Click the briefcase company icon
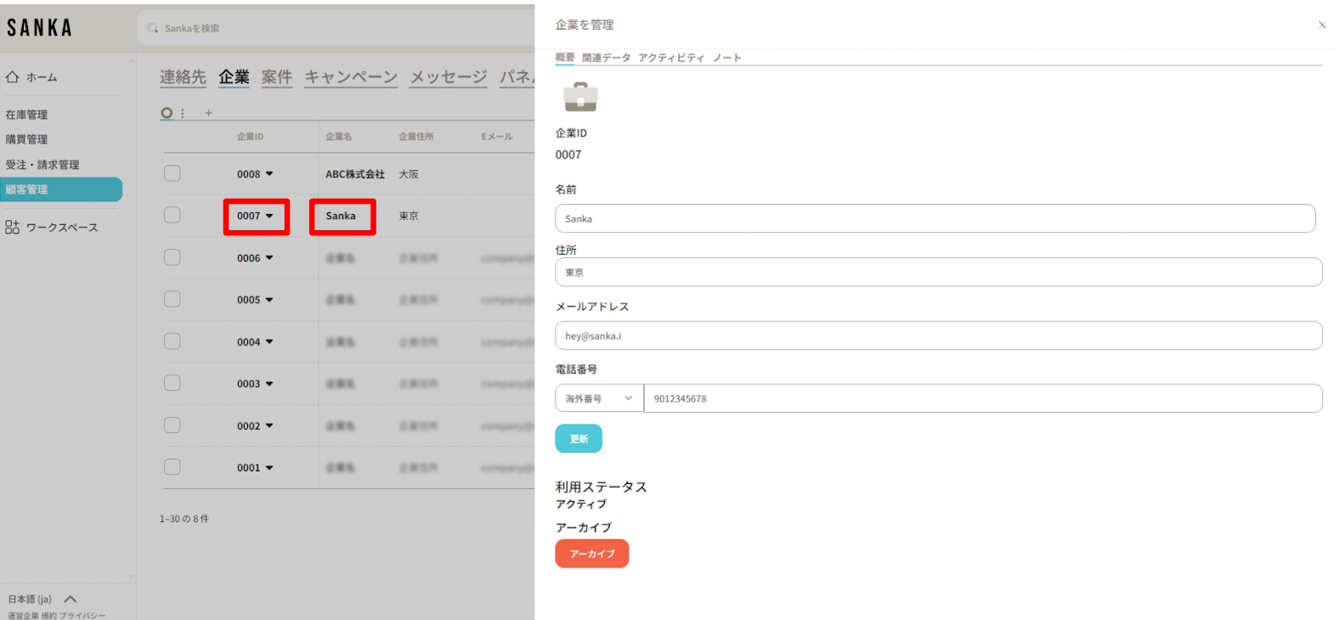1339x620 pixels. (x=580, y=97)
